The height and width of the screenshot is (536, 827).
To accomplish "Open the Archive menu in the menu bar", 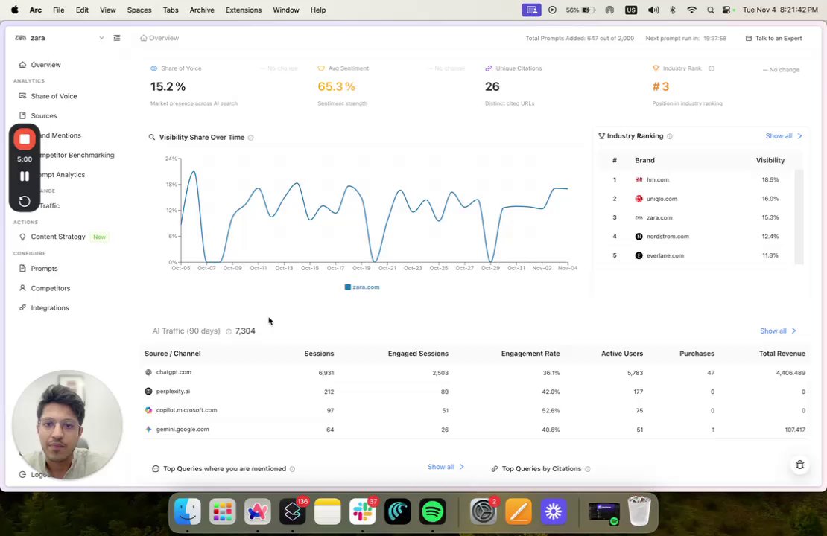I will [202, 10].
